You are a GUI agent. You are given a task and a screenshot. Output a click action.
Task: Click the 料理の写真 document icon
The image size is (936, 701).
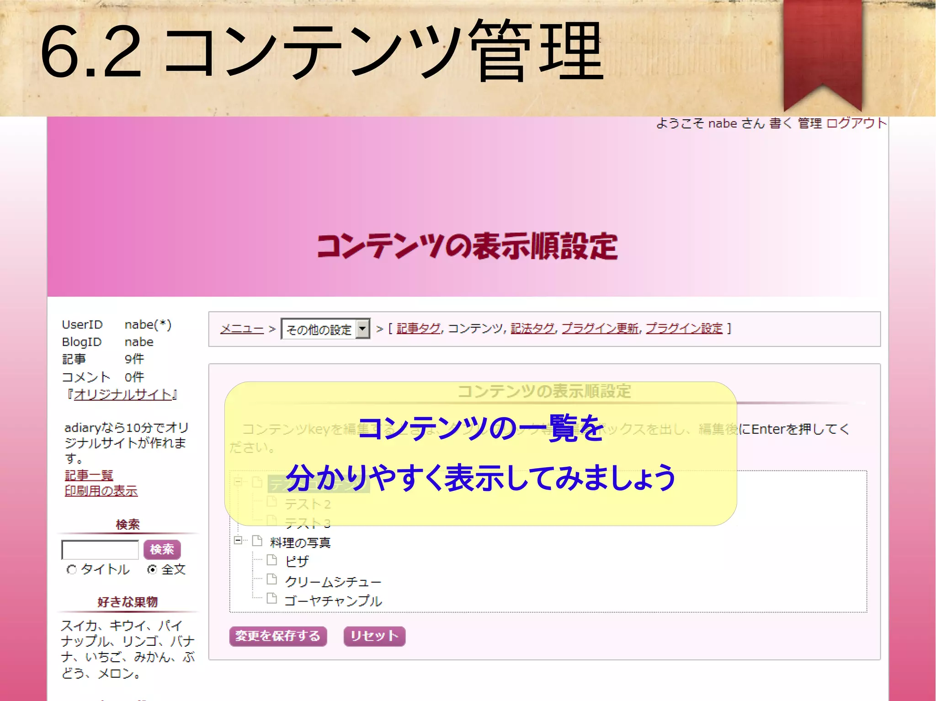tap(257, 541)
